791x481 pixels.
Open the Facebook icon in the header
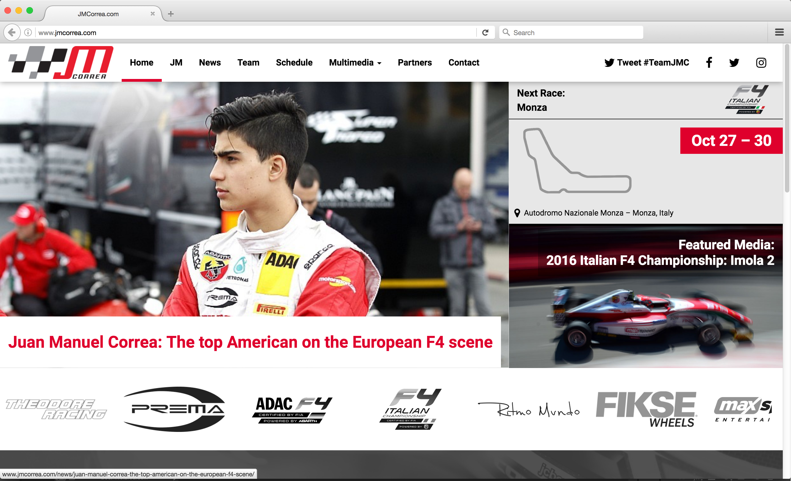point(709,63)
